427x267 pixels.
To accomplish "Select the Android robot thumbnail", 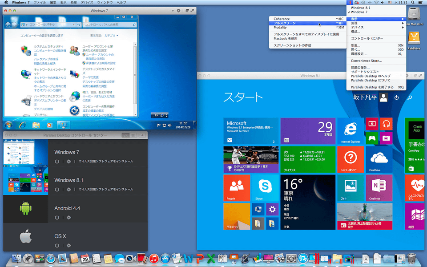I will 26,209.
